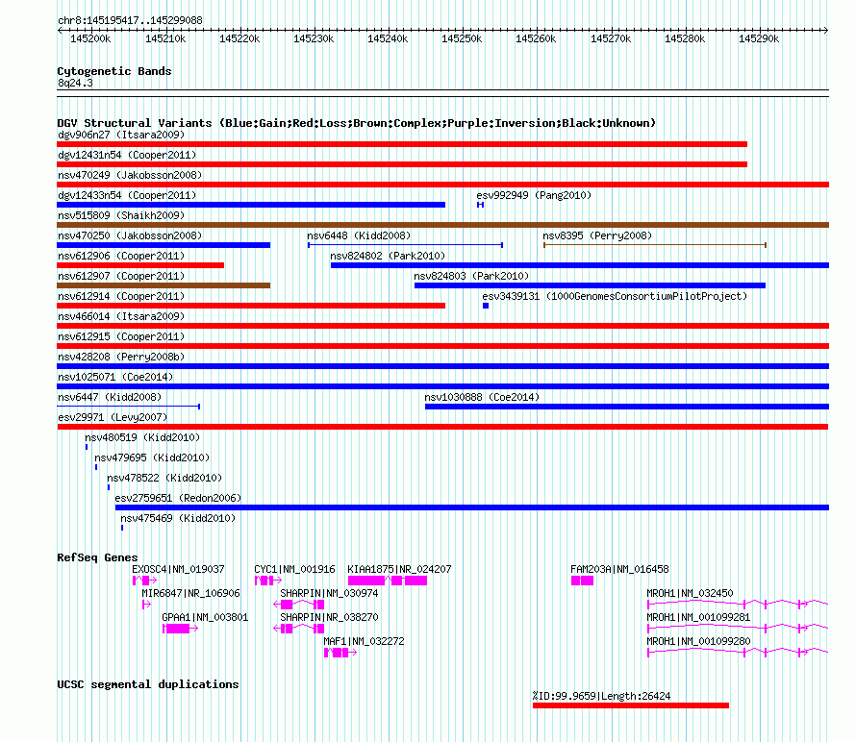Screen dimensions: 856x742
Task: Click the nsv479695 (Kidd2010) tick marker
Action: pyautogui.click(x=96, y=467)
